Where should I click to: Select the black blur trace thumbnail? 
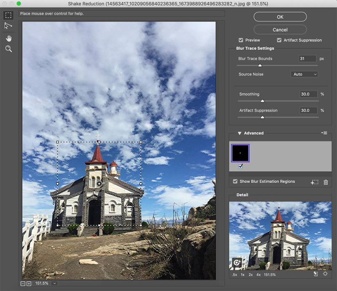240,153
